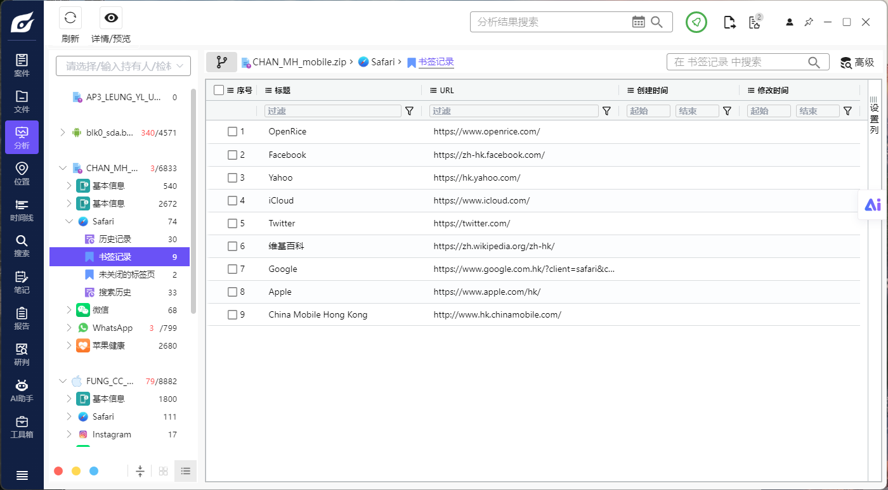Open the 请选择/输入持有人 dropdown
Viewport: 888px width, 490px height.
(x=123, y=66)
